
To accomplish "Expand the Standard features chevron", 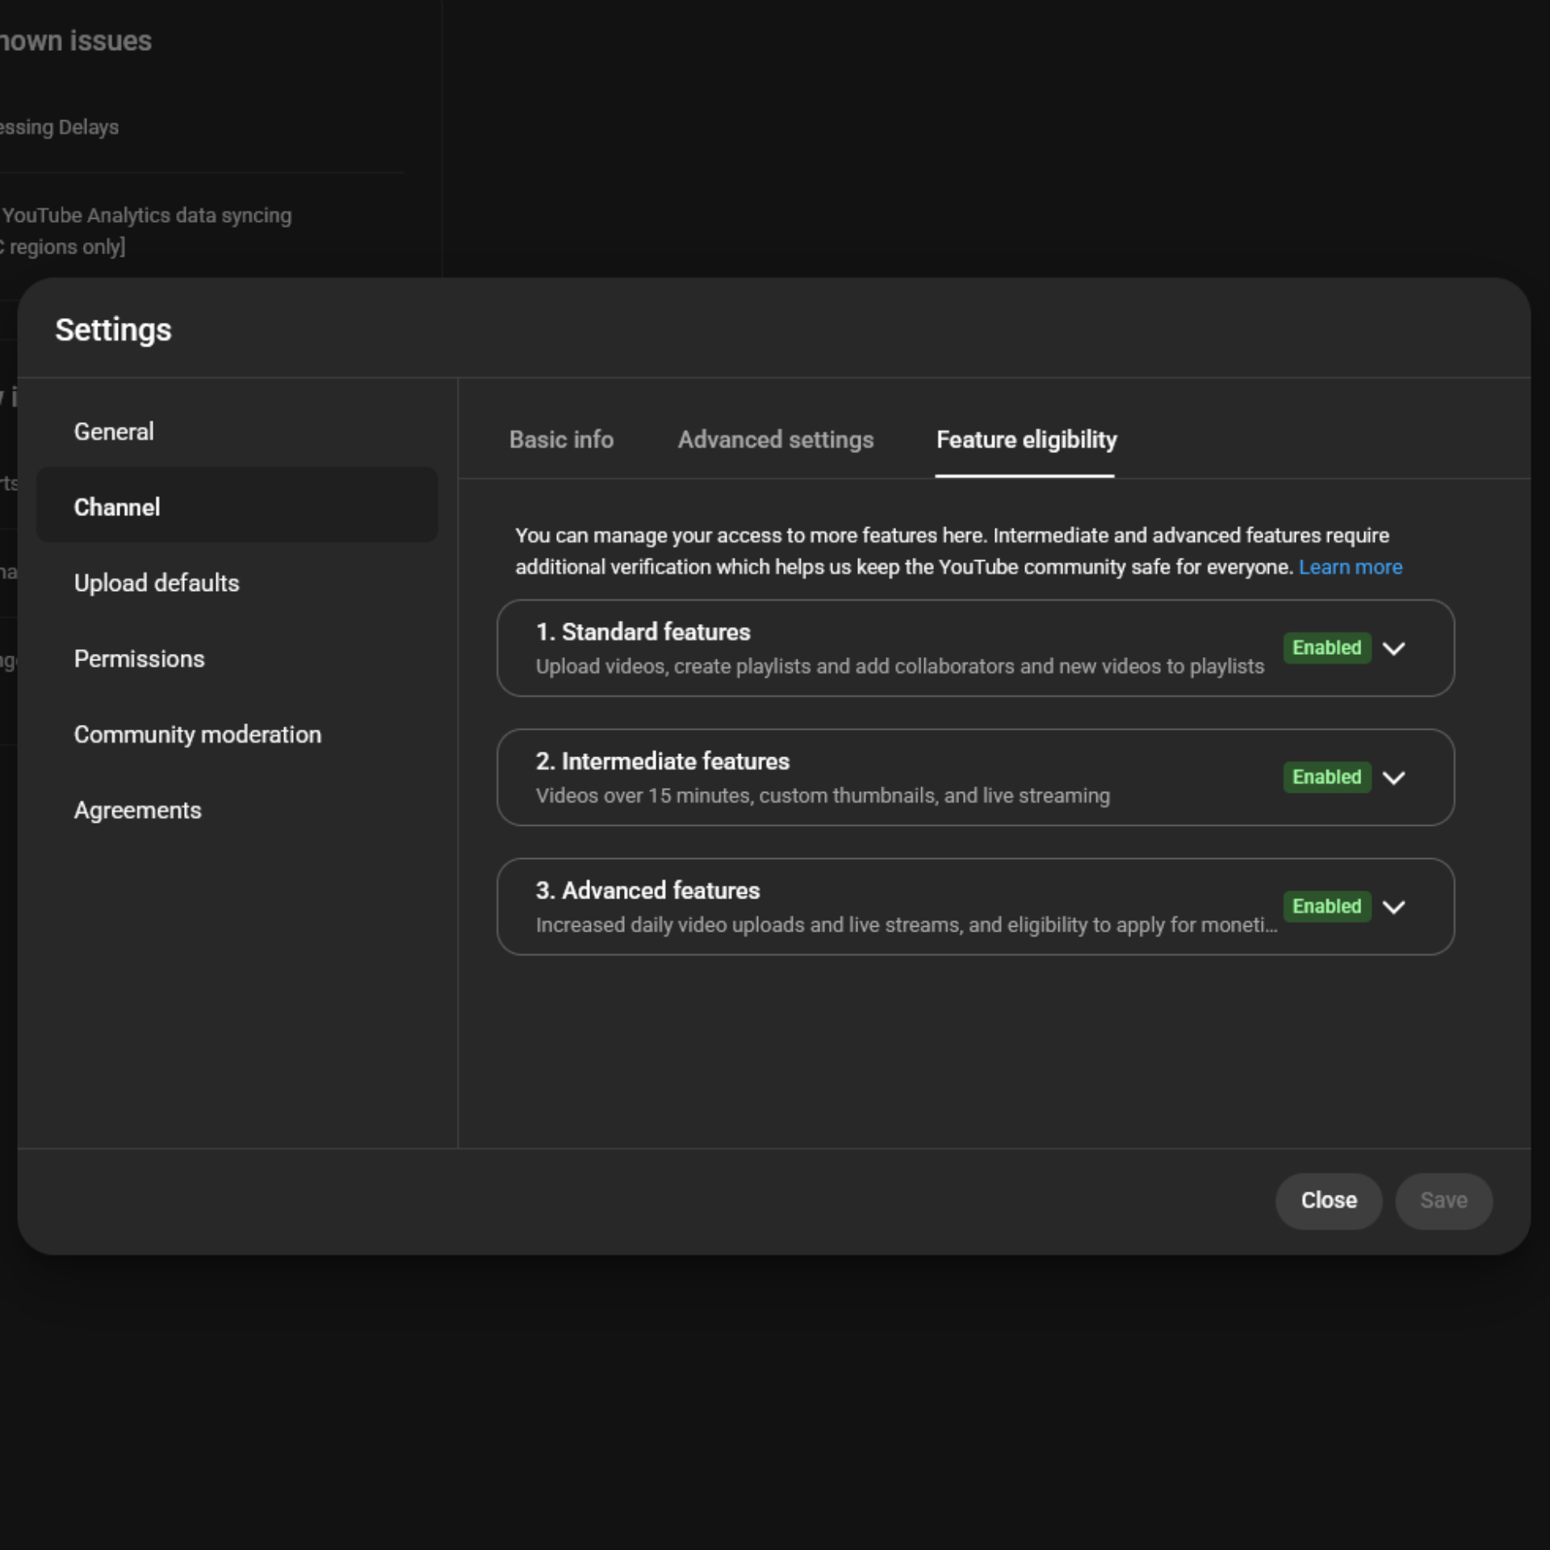I will (1393, 648).
